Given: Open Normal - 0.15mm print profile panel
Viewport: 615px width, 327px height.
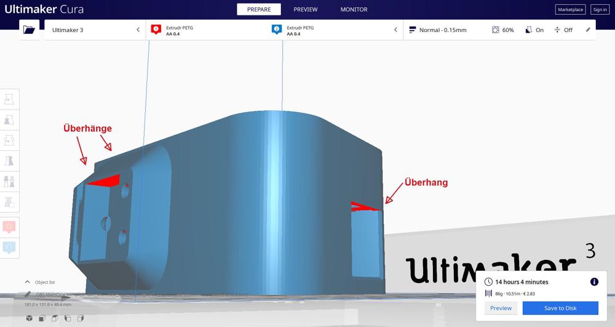Looking at the screenshot, I should coord(499,30).
